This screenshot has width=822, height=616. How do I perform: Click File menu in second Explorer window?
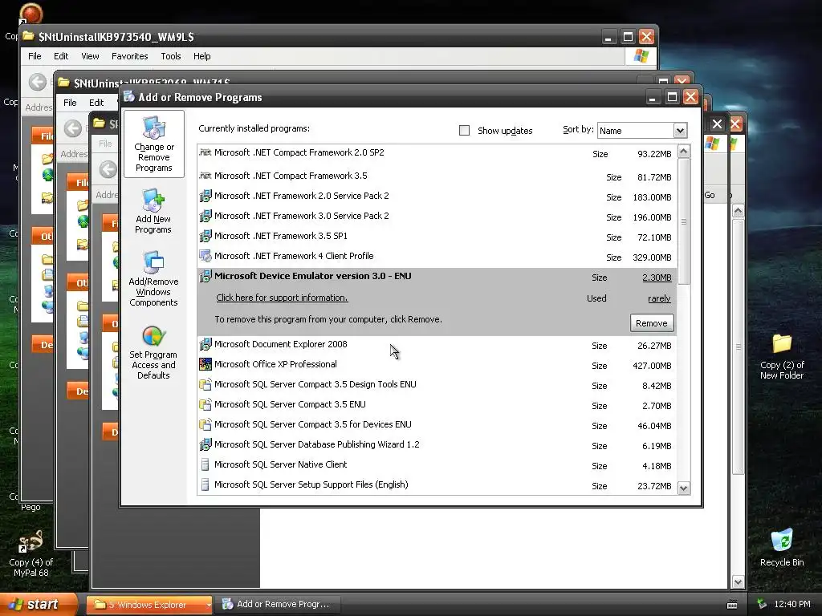pos(70,103)
